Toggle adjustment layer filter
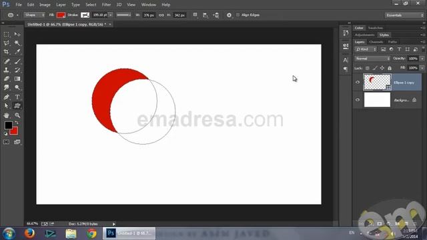The width and height of the screenshot is (427, 240). click(392, 49)
